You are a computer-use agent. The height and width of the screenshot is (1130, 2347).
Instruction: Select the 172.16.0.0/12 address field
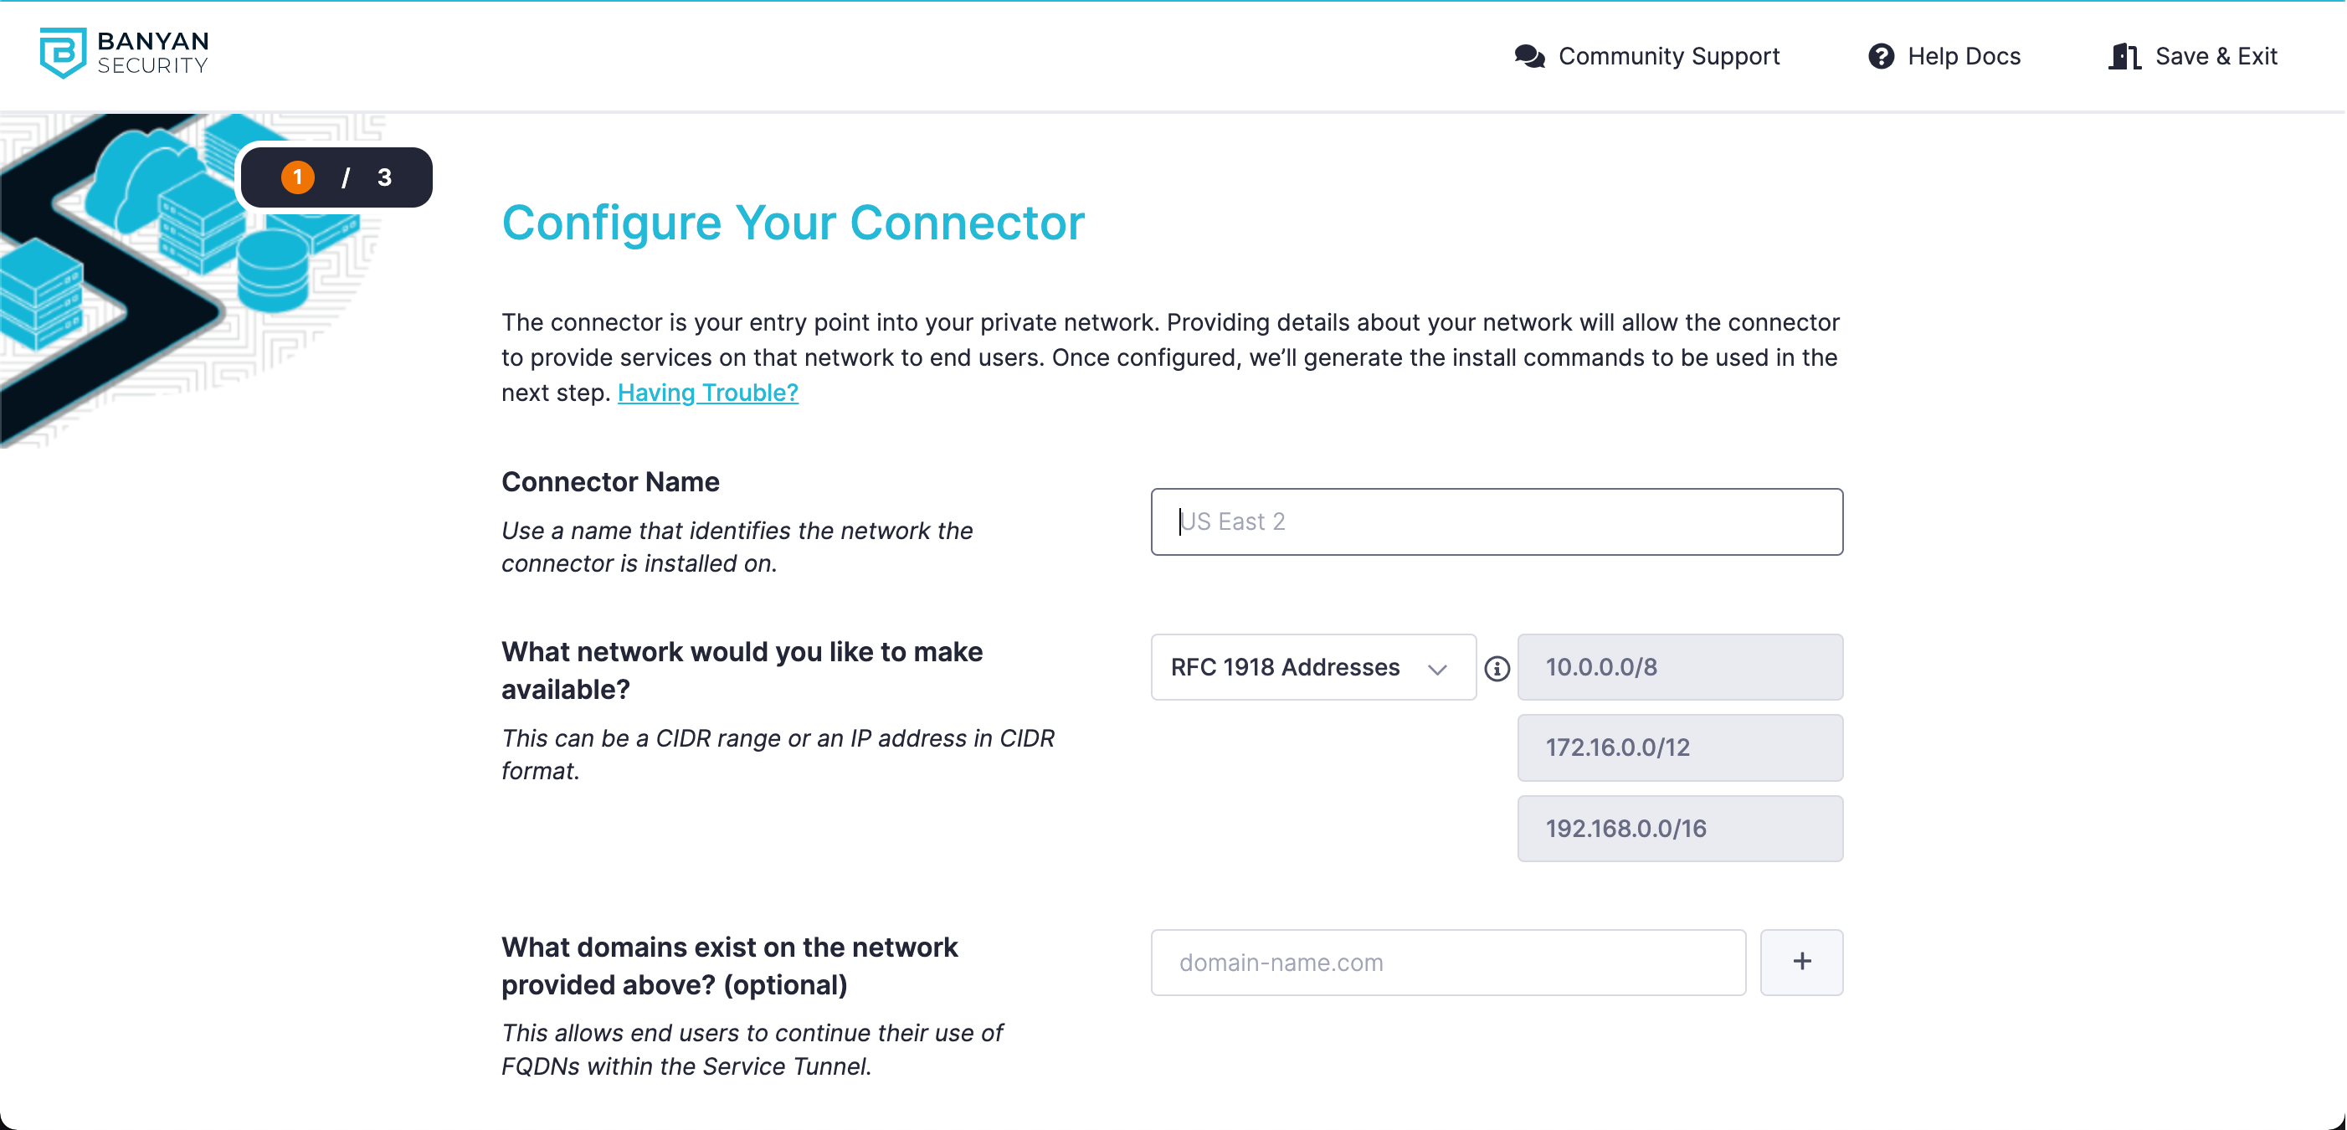(x=1679, y=747)
